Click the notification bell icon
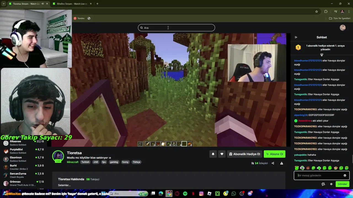The width and height of the screenshot is (353, 198). [x=213, y=154]
